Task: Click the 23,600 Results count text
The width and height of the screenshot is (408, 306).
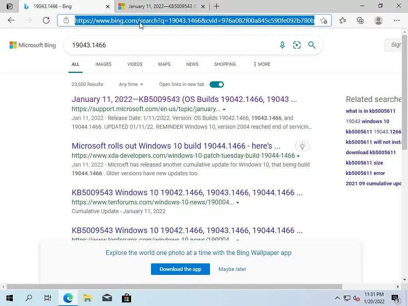Action: 87,84
